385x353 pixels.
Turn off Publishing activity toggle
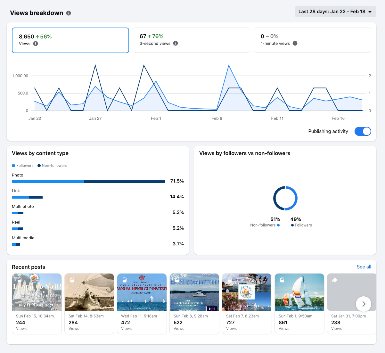tap(363, 131)
